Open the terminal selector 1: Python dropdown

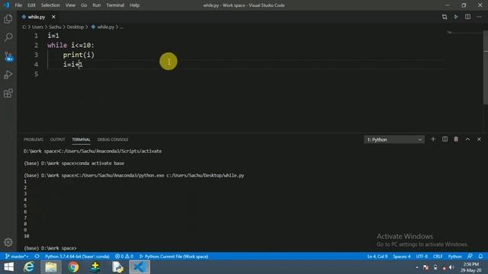pos(394,139)
